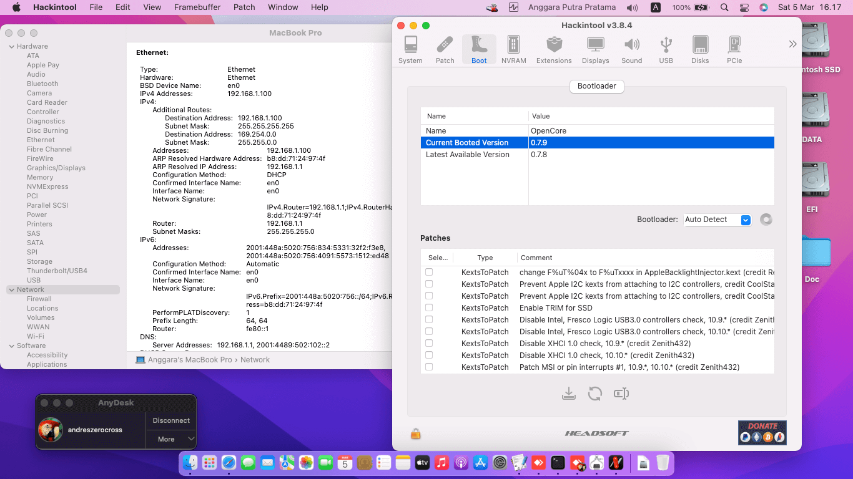Click the refresh icon below the Patches list
Screen dimensions: 853x479
click(x=595, y=394)
